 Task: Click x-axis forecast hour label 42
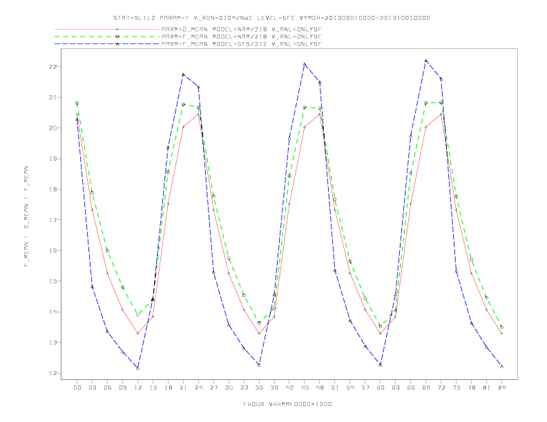pyautogui.click(x=289, y=388)
